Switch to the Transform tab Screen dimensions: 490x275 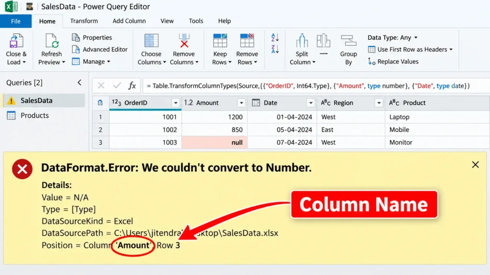[x=84, y=21]
